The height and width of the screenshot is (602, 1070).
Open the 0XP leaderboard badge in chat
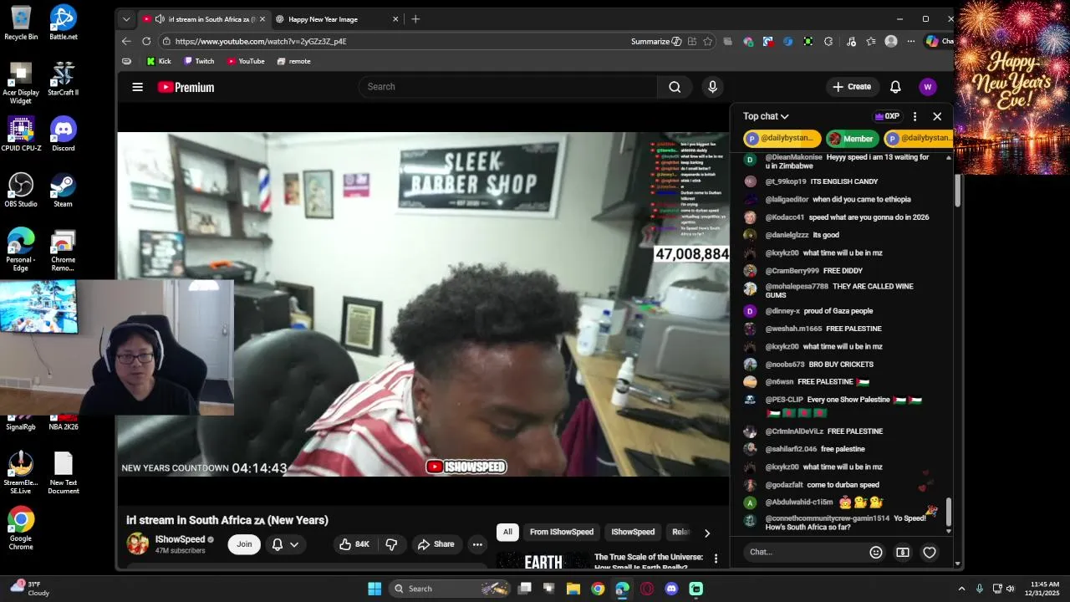click(886, 117)
